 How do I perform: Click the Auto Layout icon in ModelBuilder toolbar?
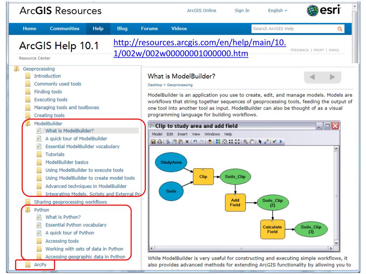(218, 141)
